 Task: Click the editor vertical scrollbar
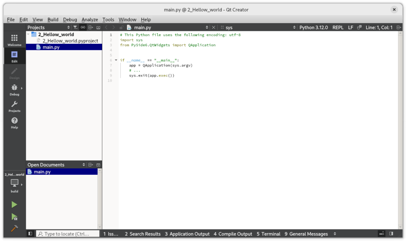[400, 130]
